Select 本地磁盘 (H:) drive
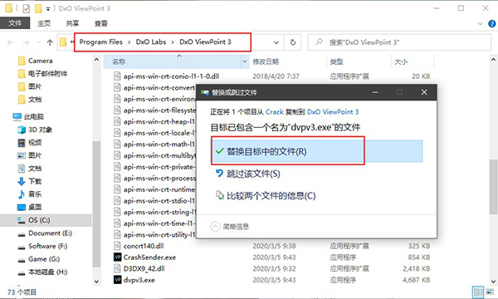This screenshot has height=299, width=498. click(47, 272)
